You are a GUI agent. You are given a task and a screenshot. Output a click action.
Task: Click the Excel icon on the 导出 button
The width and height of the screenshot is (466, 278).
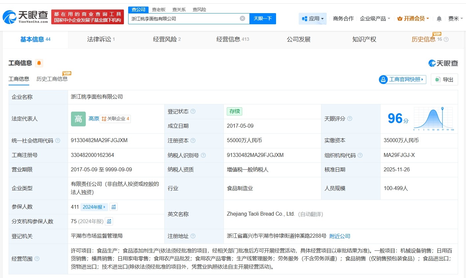point(437,79)
